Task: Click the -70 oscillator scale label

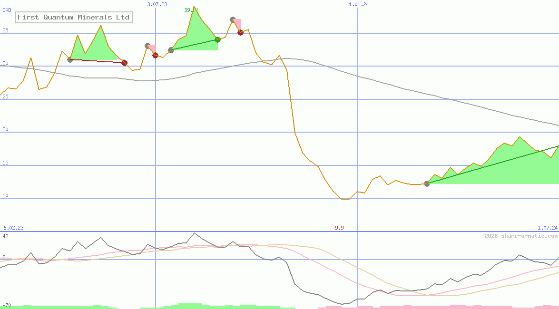Action: (6, 305)
